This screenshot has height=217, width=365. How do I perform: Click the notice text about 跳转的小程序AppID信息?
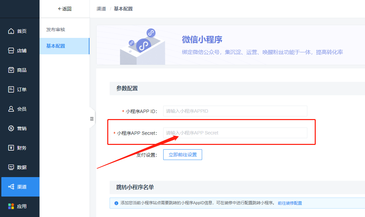point(198,203)
